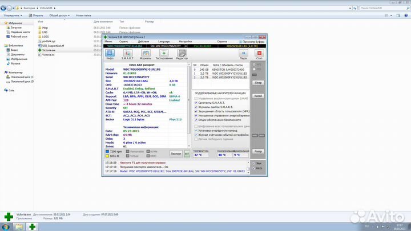411x231 pixels.
Task: Click Новая папка in Explorer toolbar
Action: tap(83, 15)
